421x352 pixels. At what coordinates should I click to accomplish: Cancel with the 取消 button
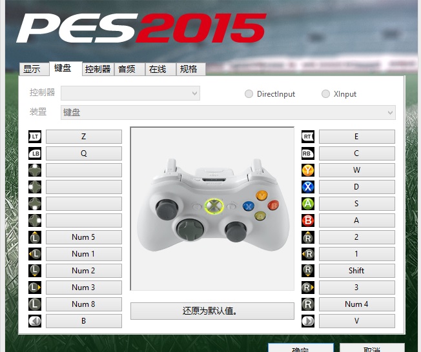372,348
